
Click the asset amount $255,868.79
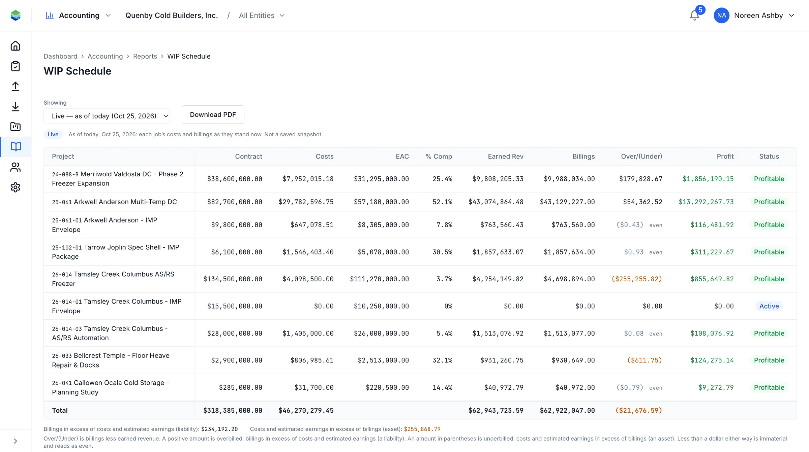coord(422,429)
